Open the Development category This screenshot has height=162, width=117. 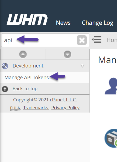(x=28, y=66)
